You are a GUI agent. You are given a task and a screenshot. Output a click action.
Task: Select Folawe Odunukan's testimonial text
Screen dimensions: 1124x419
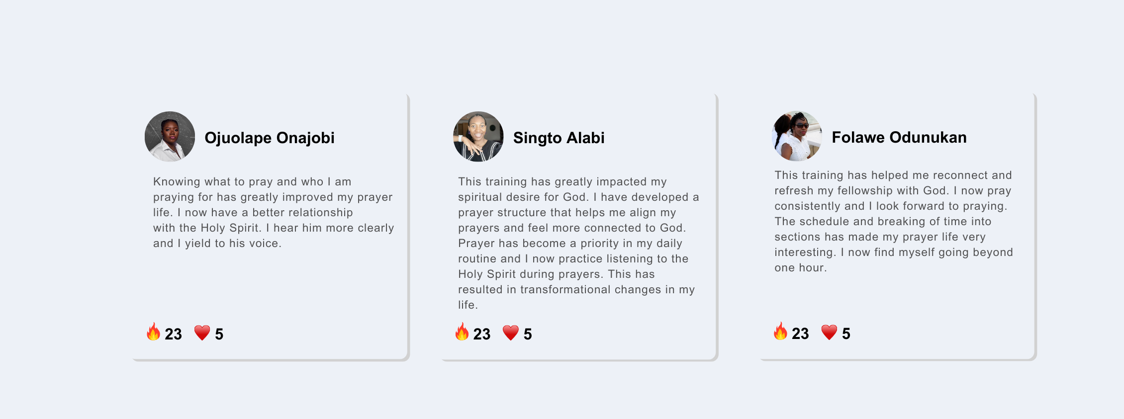[x=893, y=221]
